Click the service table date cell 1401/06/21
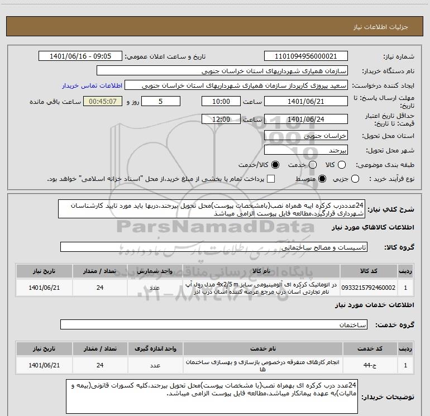430x416 pixels. [x=44, y=365]
